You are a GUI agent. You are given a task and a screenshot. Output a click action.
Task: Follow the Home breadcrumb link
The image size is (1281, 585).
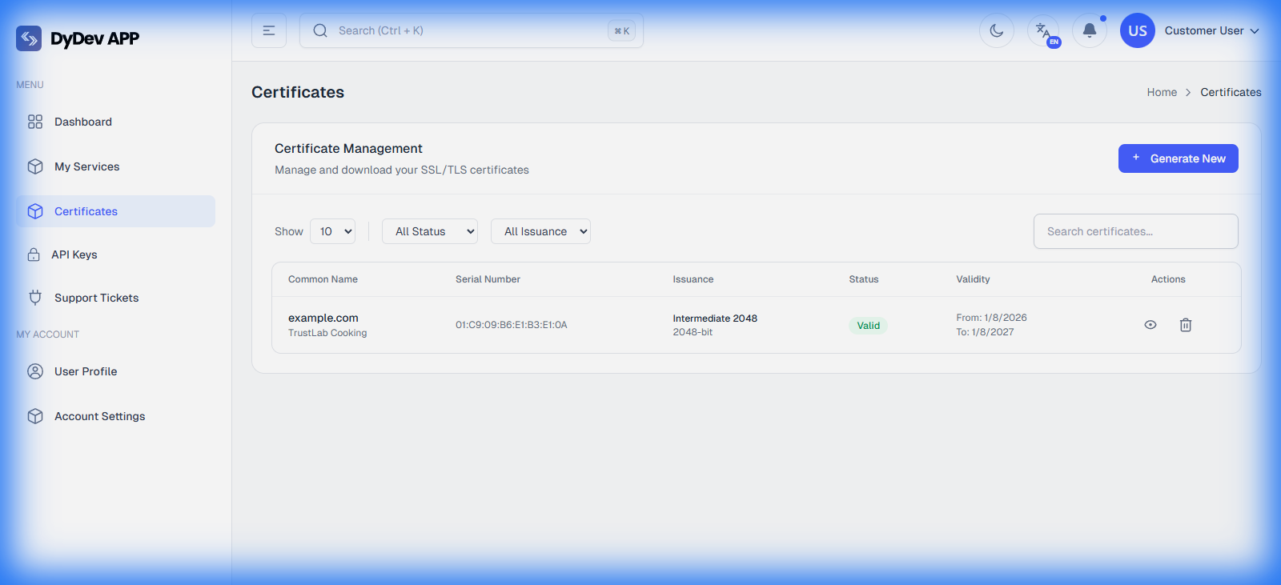[1161, 92]
